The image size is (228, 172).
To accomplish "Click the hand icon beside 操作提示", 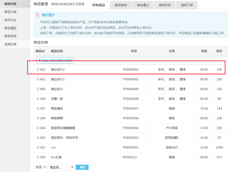I will (38, 15).
